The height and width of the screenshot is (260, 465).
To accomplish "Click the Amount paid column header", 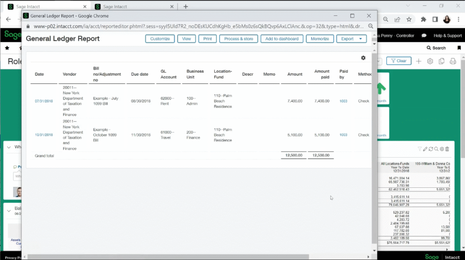I will click(x=322, y=74).
